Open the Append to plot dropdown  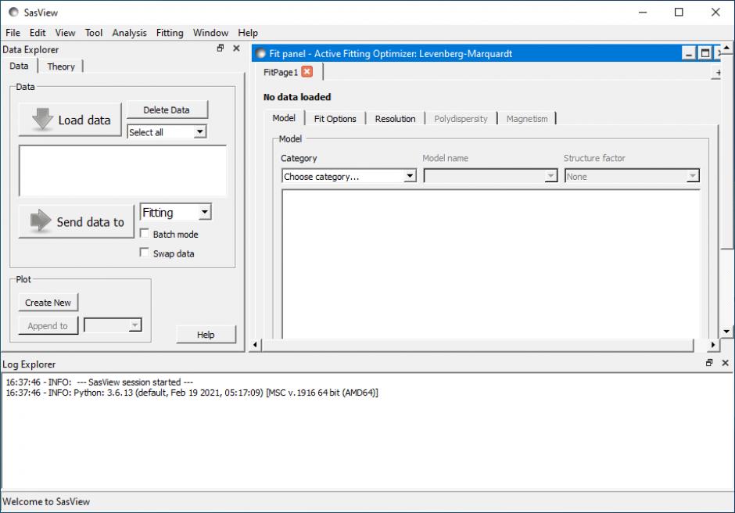pyautogui.click(x=113, y=325)
